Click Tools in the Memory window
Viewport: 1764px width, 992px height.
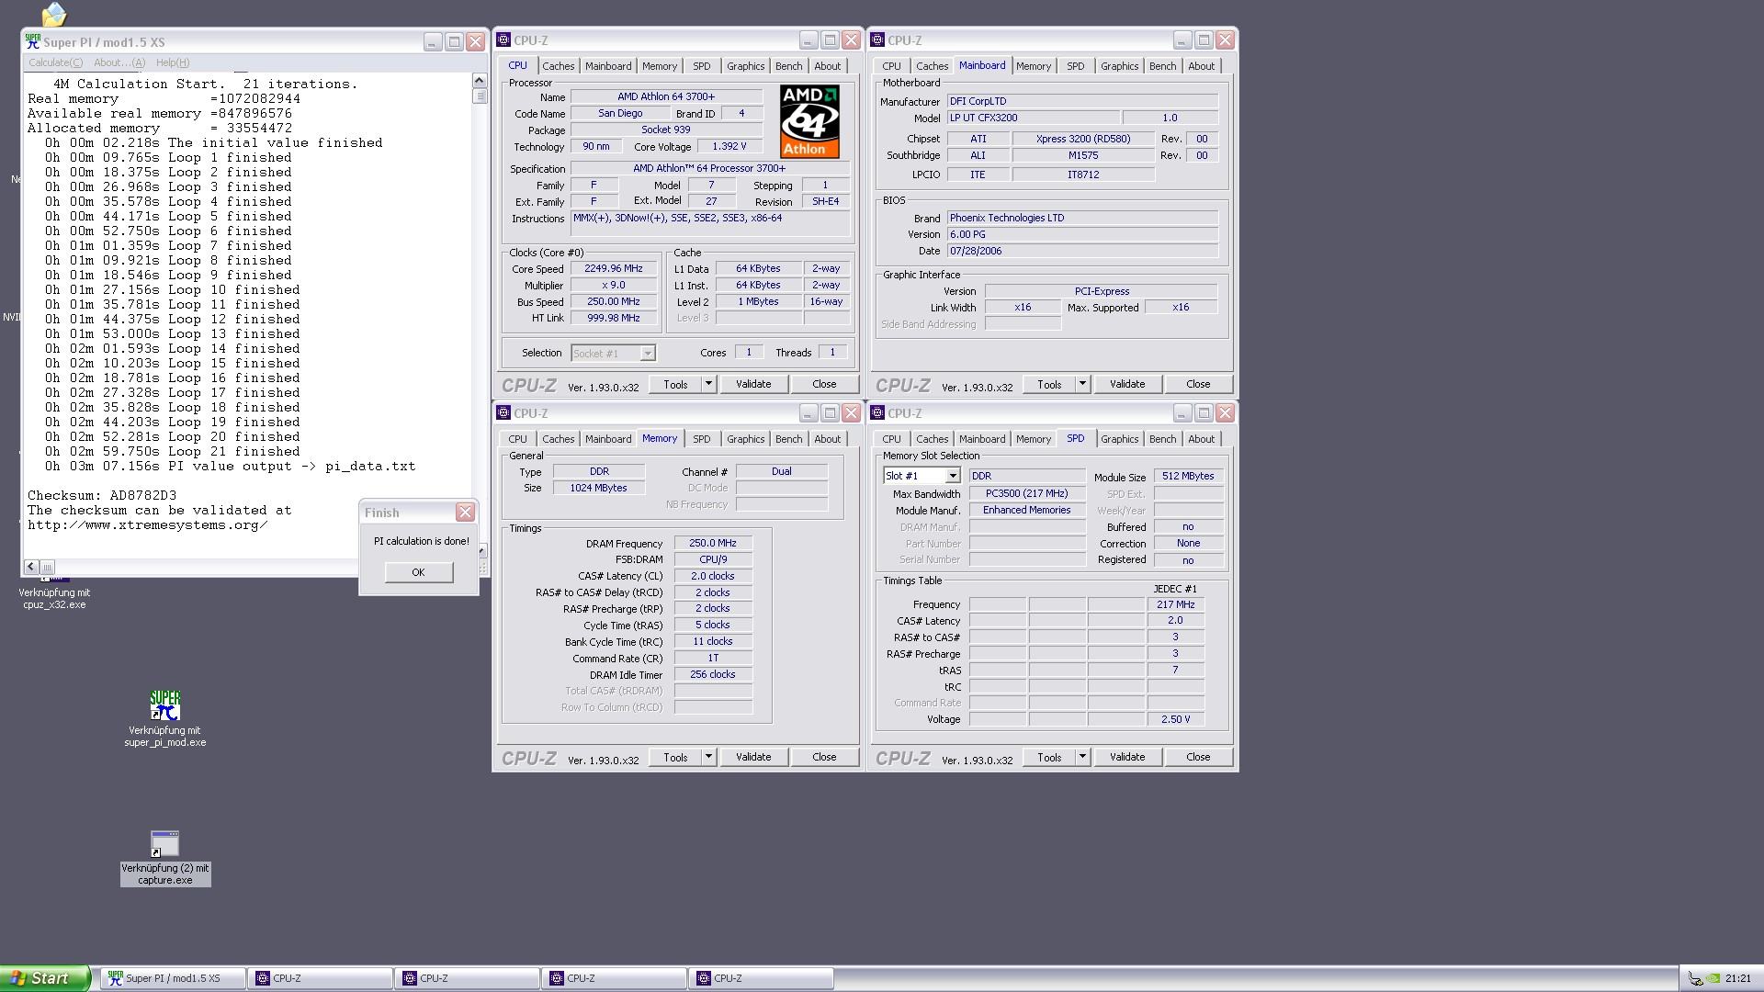click(675, 757)
